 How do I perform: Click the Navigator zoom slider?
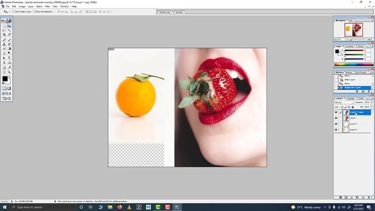click(x=359, y=39)
